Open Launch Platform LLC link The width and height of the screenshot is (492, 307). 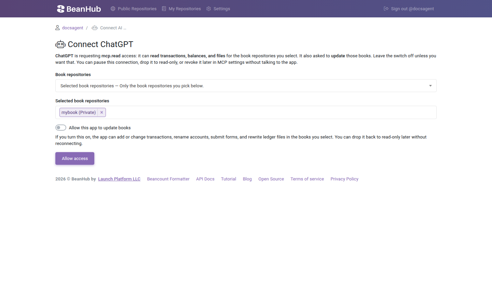pyautogui.click(x=119, y=179)
